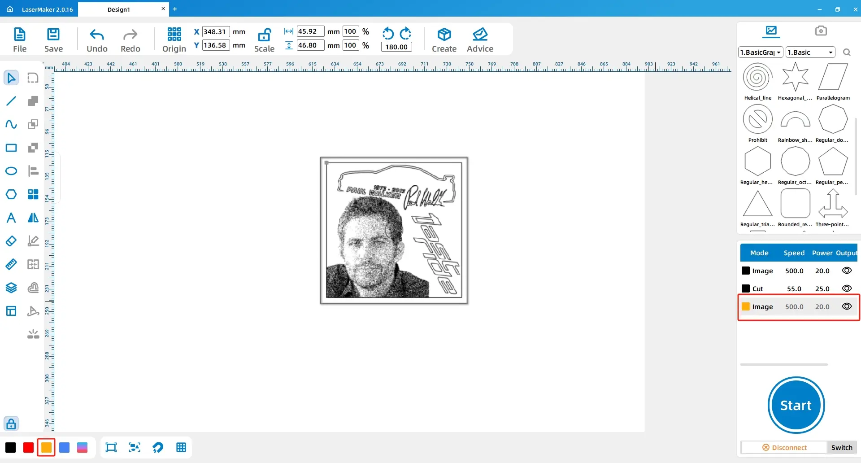Viewport: 861px width, 463px height.
Task: Select the black color swatch
Action: 11,447
